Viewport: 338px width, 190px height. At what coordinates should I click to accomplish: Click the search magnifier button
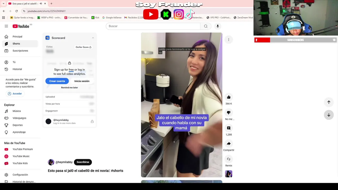206,26
